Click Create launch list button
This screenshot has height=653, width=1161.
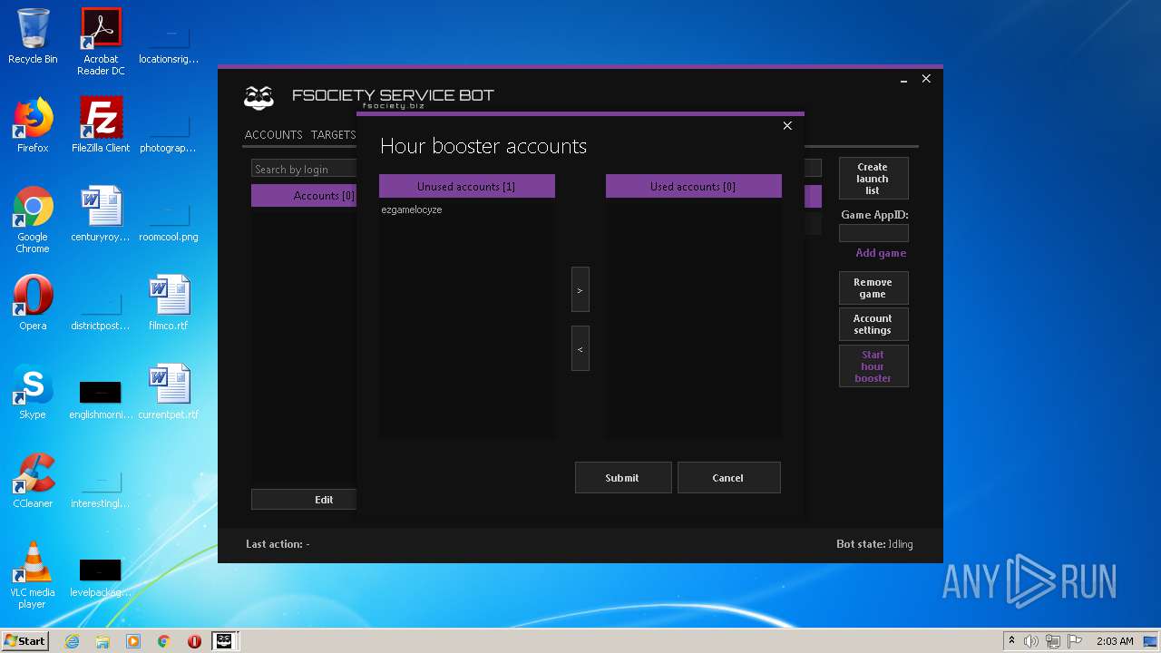coord(873,179)
